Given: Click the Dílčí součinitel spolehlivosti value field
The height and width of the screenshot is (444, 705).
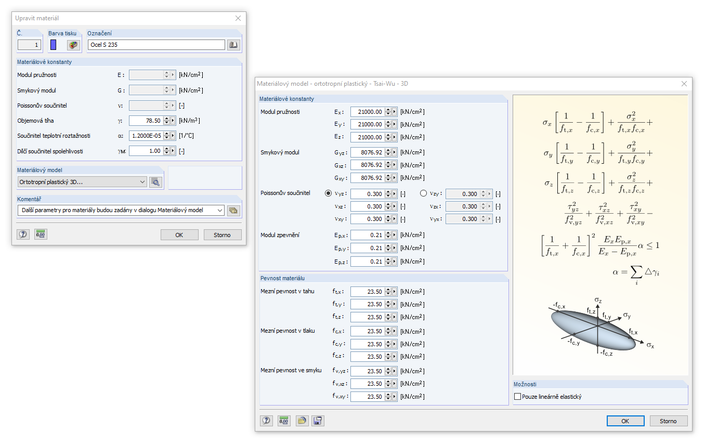Looking at the screenshot, I should pyautogui.click(x=146, y=151).
